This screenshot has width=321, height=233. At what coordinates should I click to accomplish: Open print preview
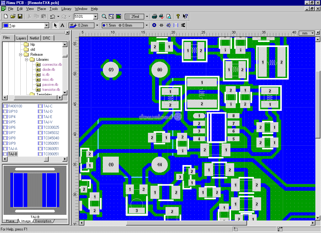point(169,16)
